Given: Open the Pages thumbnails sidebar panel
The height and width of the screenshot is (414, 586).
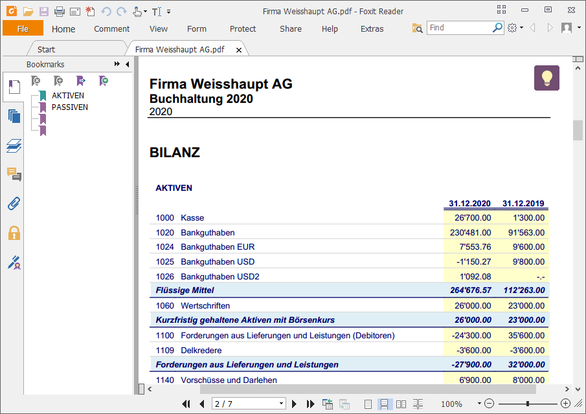Looking at the screenshot, I should 14,116.
